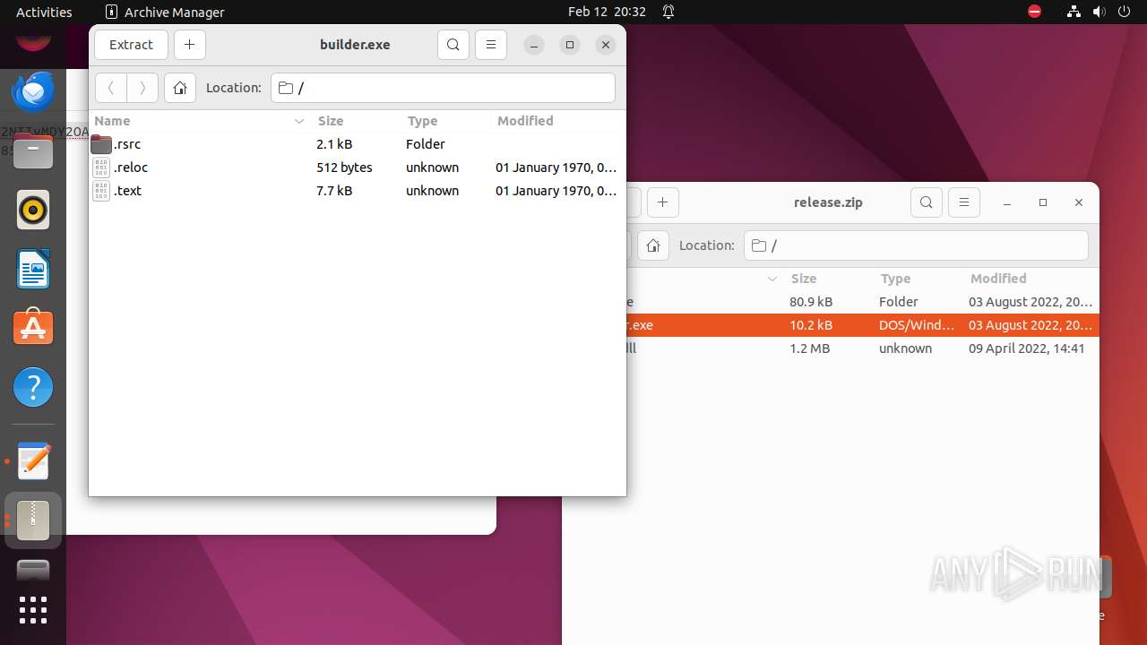Viewport: 1147px width, 645px height.
Task: Select the .reloc file row
Action: click(357, 168)
